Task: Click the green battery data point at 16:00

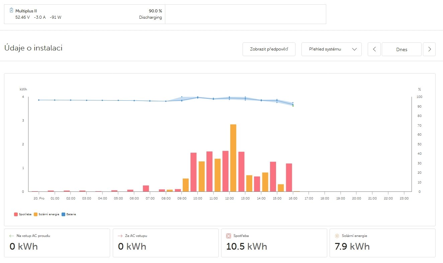Action: pyautogui.click(x=293, y=106)
